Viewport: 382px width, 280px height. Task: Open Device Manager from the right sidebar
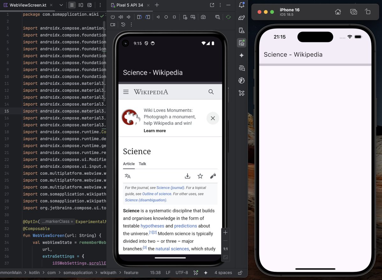click(241, 30)
